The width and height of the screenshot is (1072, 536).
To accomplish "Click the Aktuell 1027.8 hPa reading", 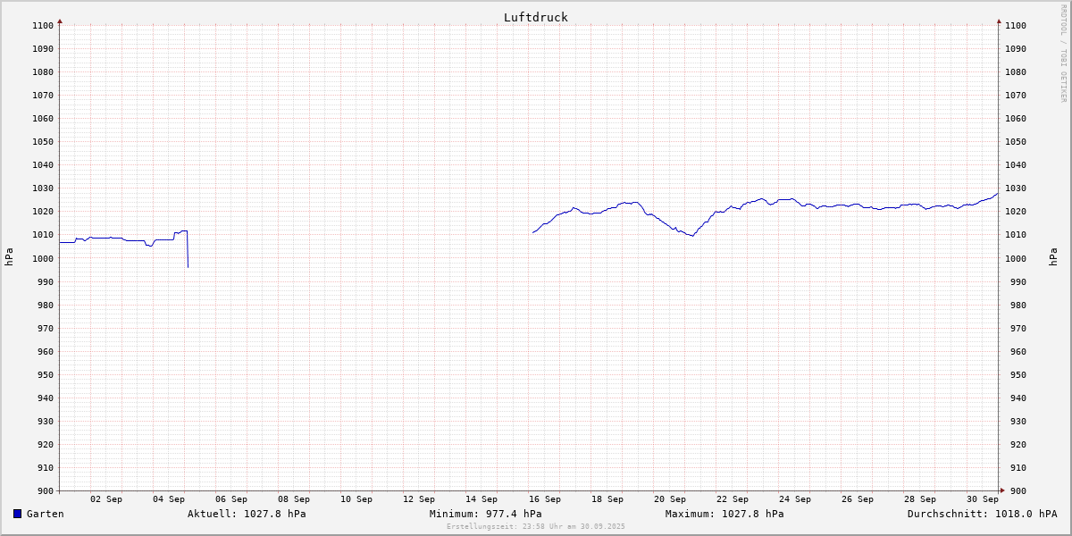I will [247, 514].
